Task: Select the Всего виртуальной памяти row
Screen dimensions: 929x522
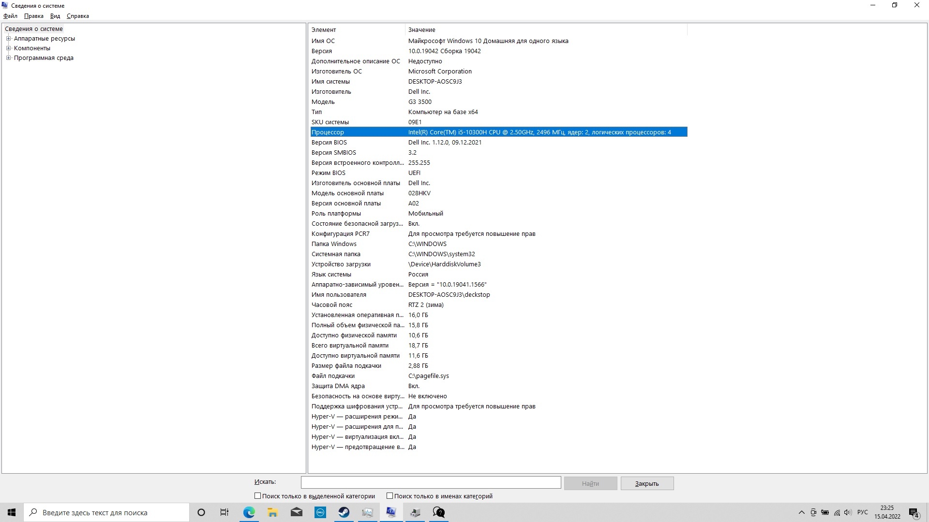Action: [x=498, y=346]
